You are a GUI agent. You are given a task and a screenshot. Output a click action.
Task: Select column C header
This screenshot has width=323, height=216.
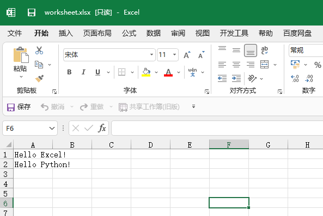point(112,145)
